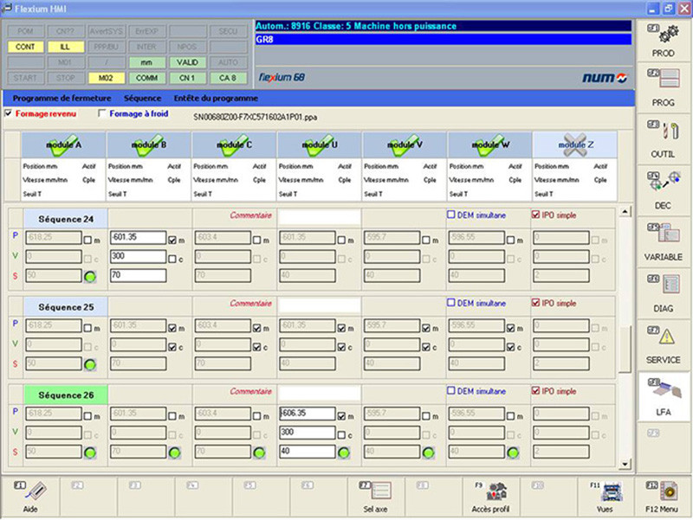
Task: Uncheck IPO simple in Séquence 26
Action: point(535,391)
